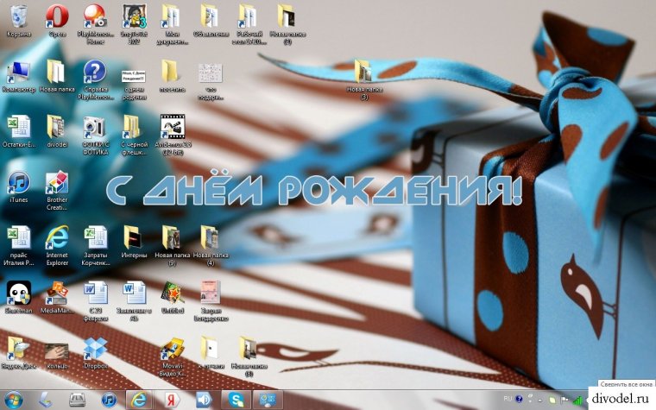This screenshot has height=410, width=656.
Task: Launch the Opera browser desktop shortcut
Action: coord(57,16)
